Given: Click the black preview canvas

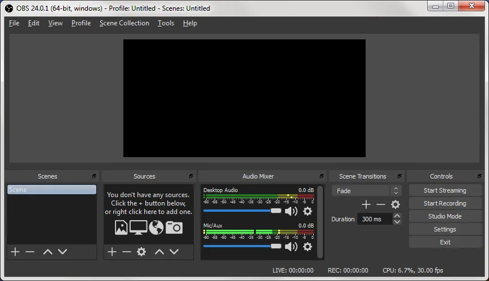Looking at the screenshot, I should coord(244,98).
